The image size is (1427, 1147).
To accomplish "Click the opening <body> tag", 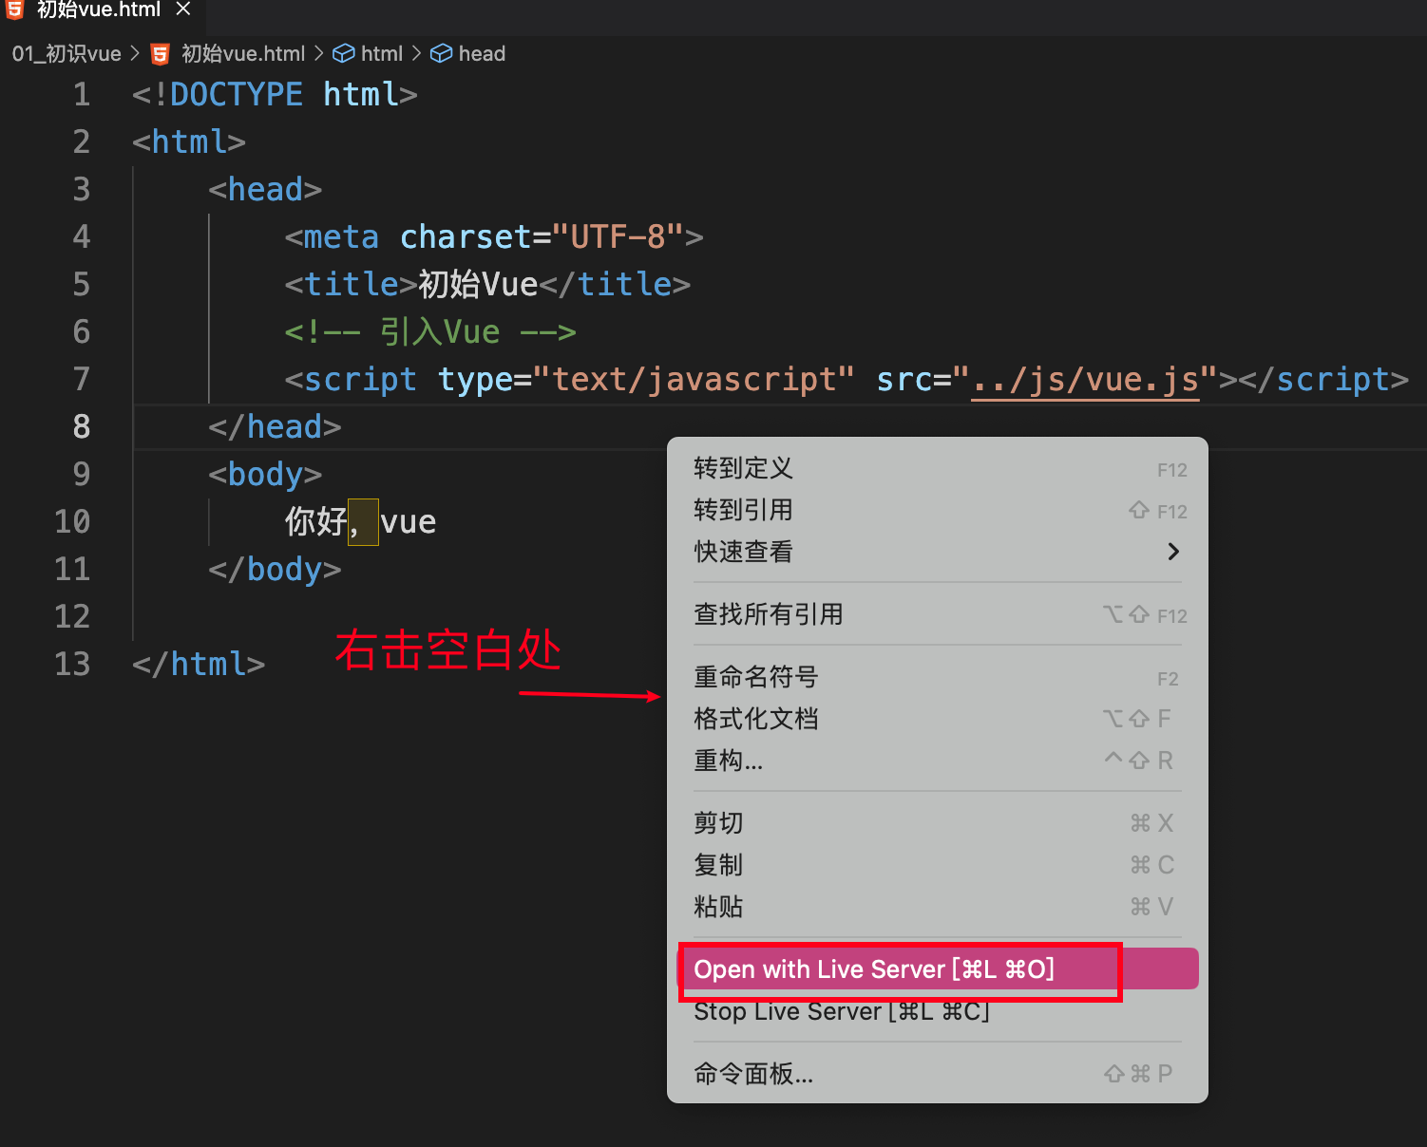I will 265,474.
